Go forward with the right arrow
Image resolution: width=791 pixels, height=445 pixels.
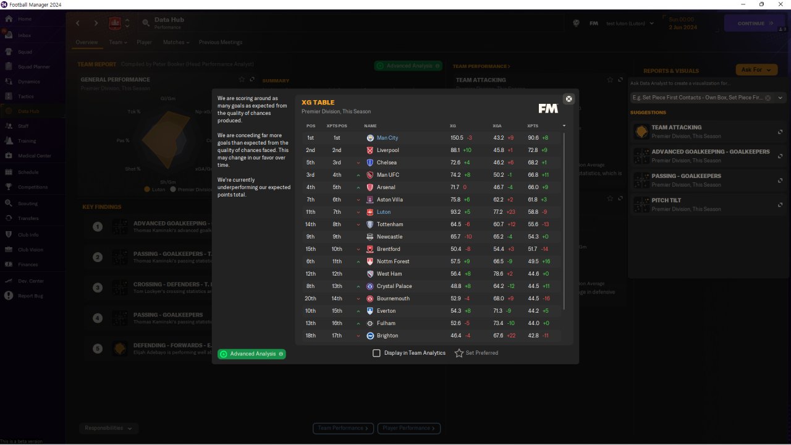96,23
